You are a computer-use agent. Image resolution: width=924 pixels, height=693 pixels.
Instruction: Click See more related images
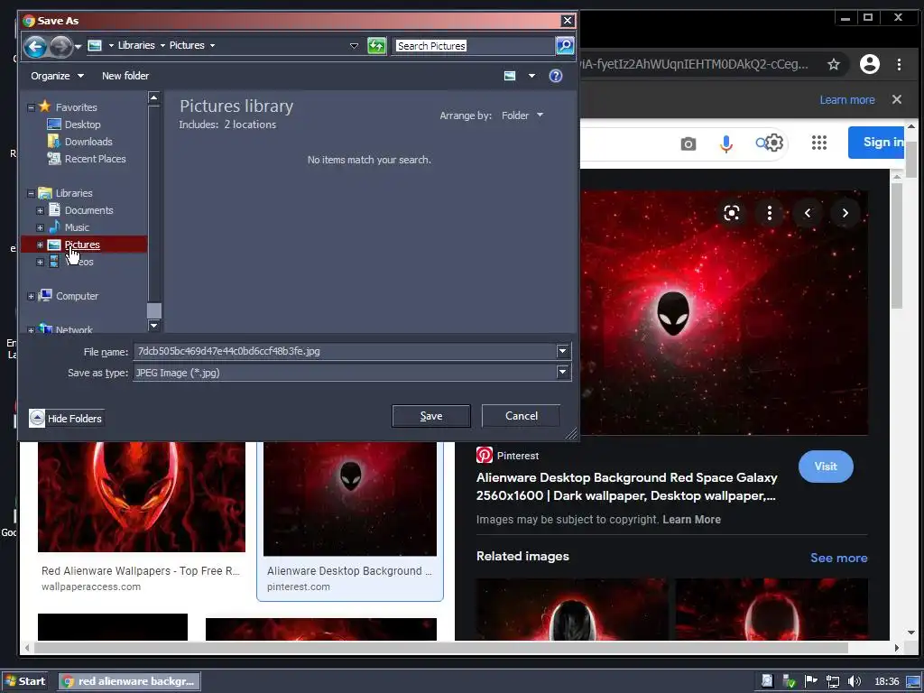[838, 558]
